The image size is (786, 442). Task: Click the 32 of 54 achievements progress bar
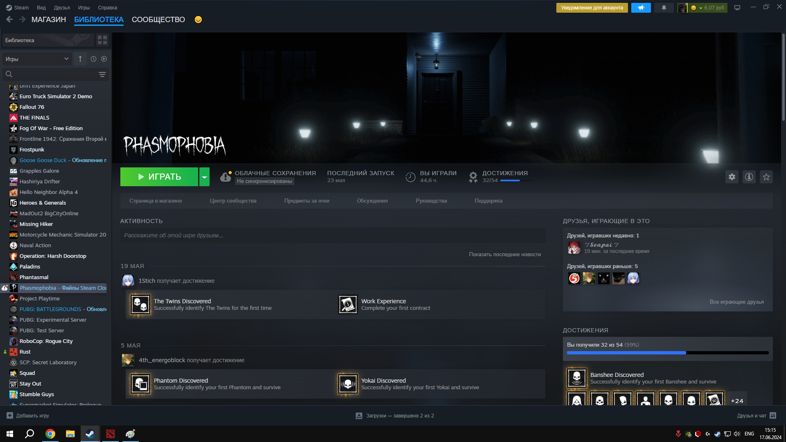[x=668, y=352]
